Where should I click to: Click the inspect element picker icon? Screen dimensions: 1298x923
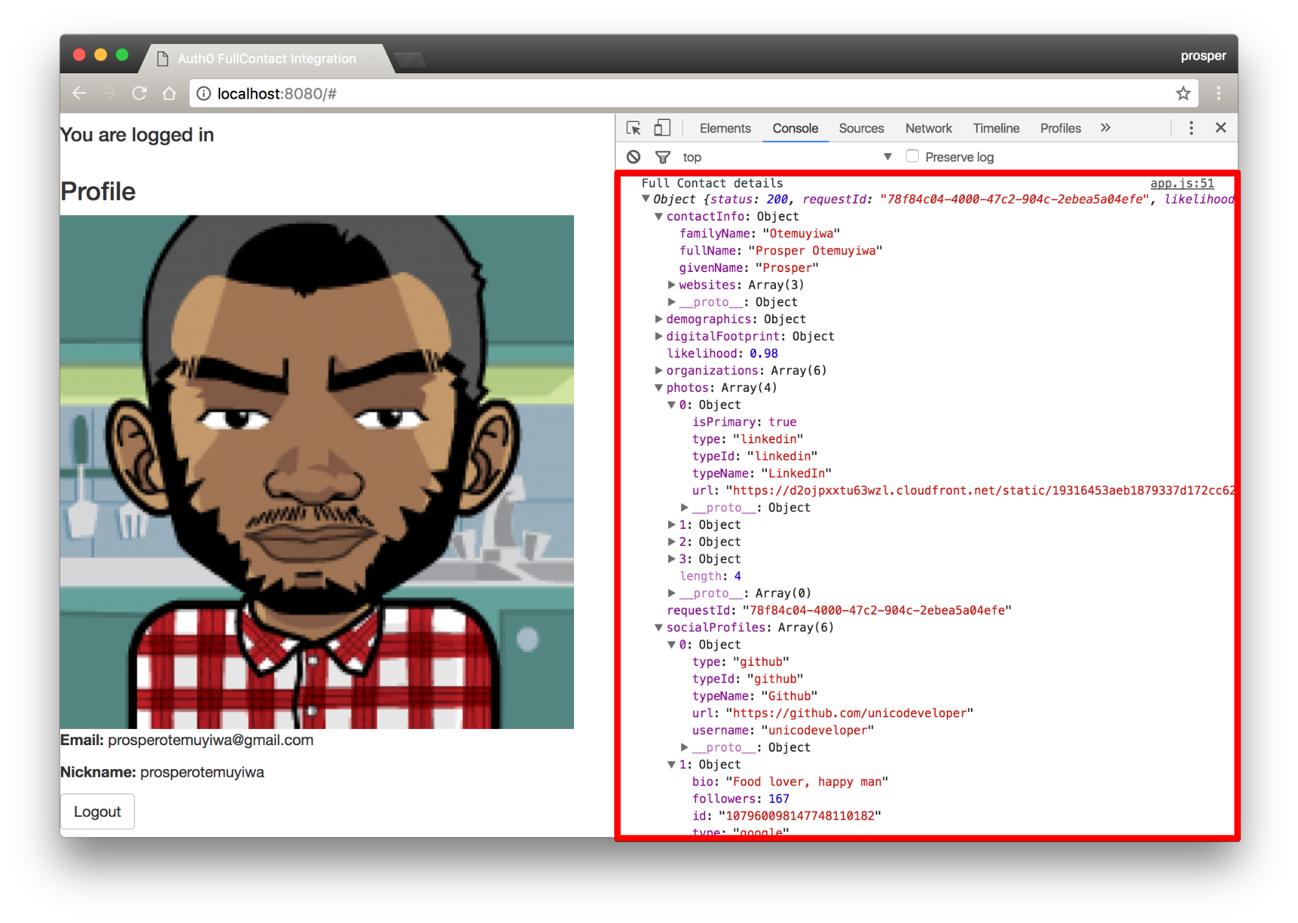(634, 128)
